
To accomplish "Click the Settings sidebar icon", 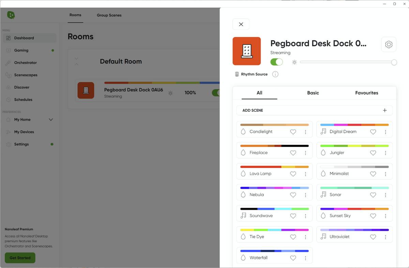I will pyautogui.click(x=9, y=144).
